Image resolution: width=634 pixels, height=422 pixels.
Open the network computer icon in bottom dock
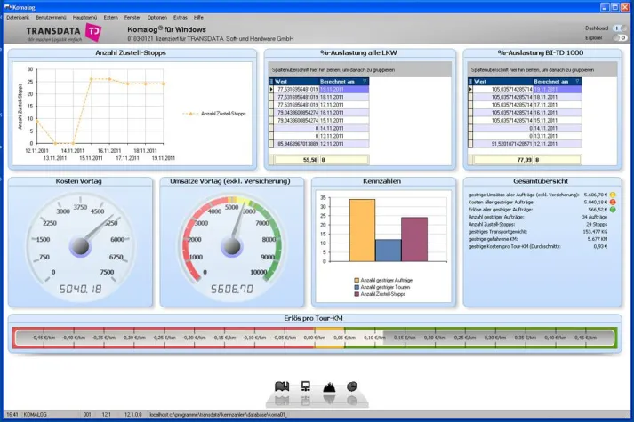pyautogui.click(x=306, y=386)
